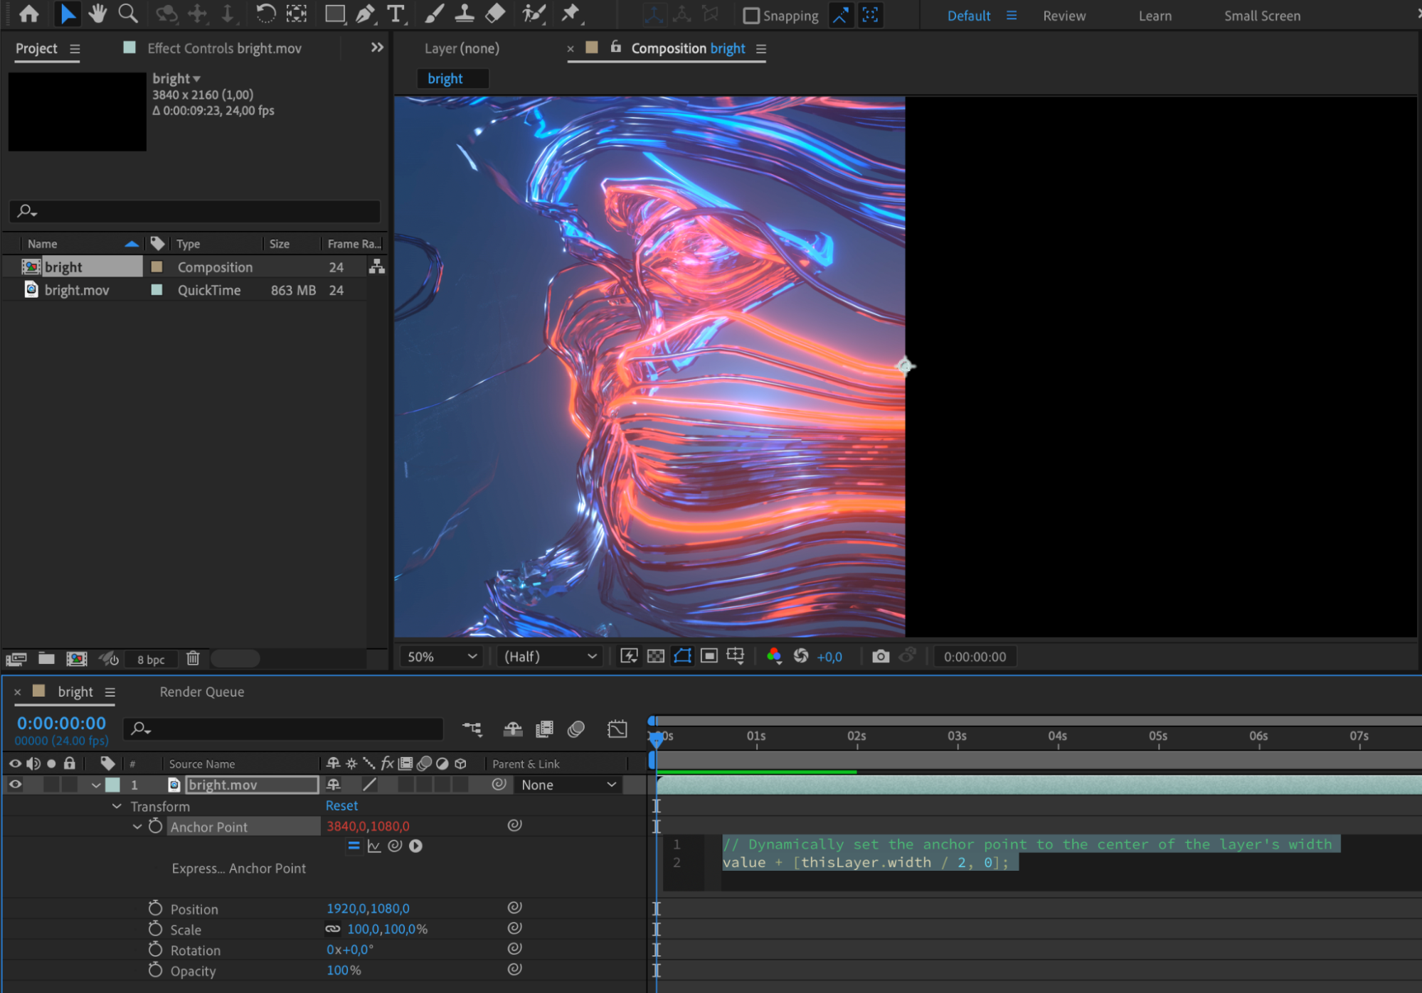Image resolution: width=1422 pixels, height=993 pixels.
Task: Select the Pen tool in toolbar
Action: 365,14
